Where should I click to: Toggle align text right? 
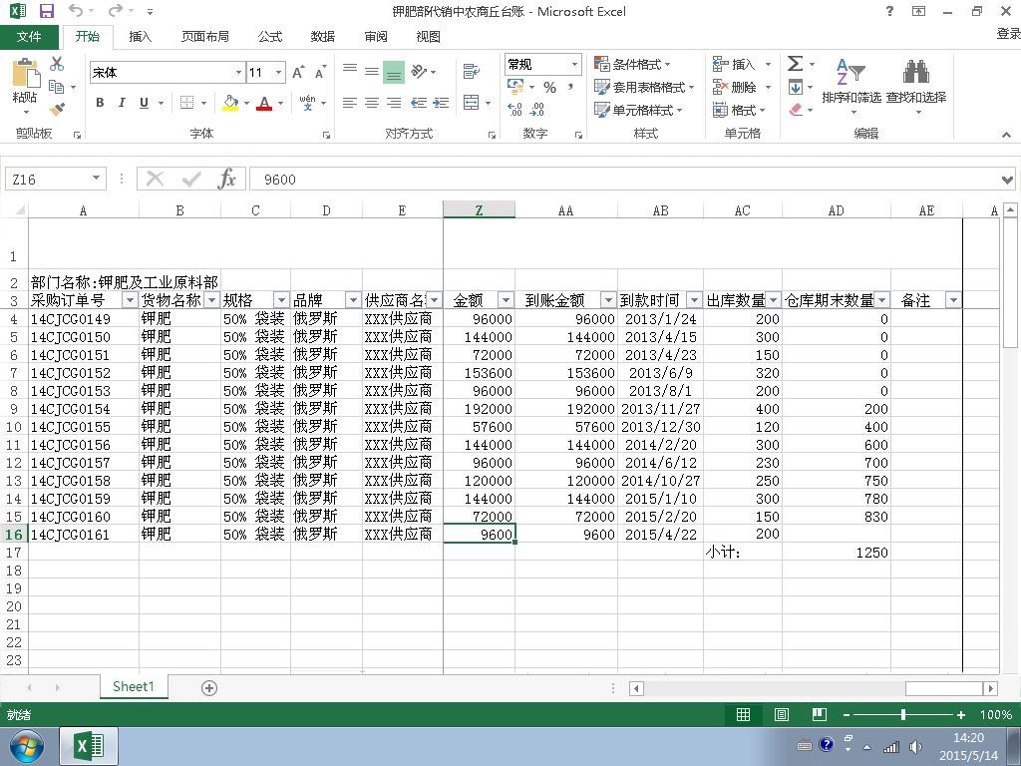point(394,103)
